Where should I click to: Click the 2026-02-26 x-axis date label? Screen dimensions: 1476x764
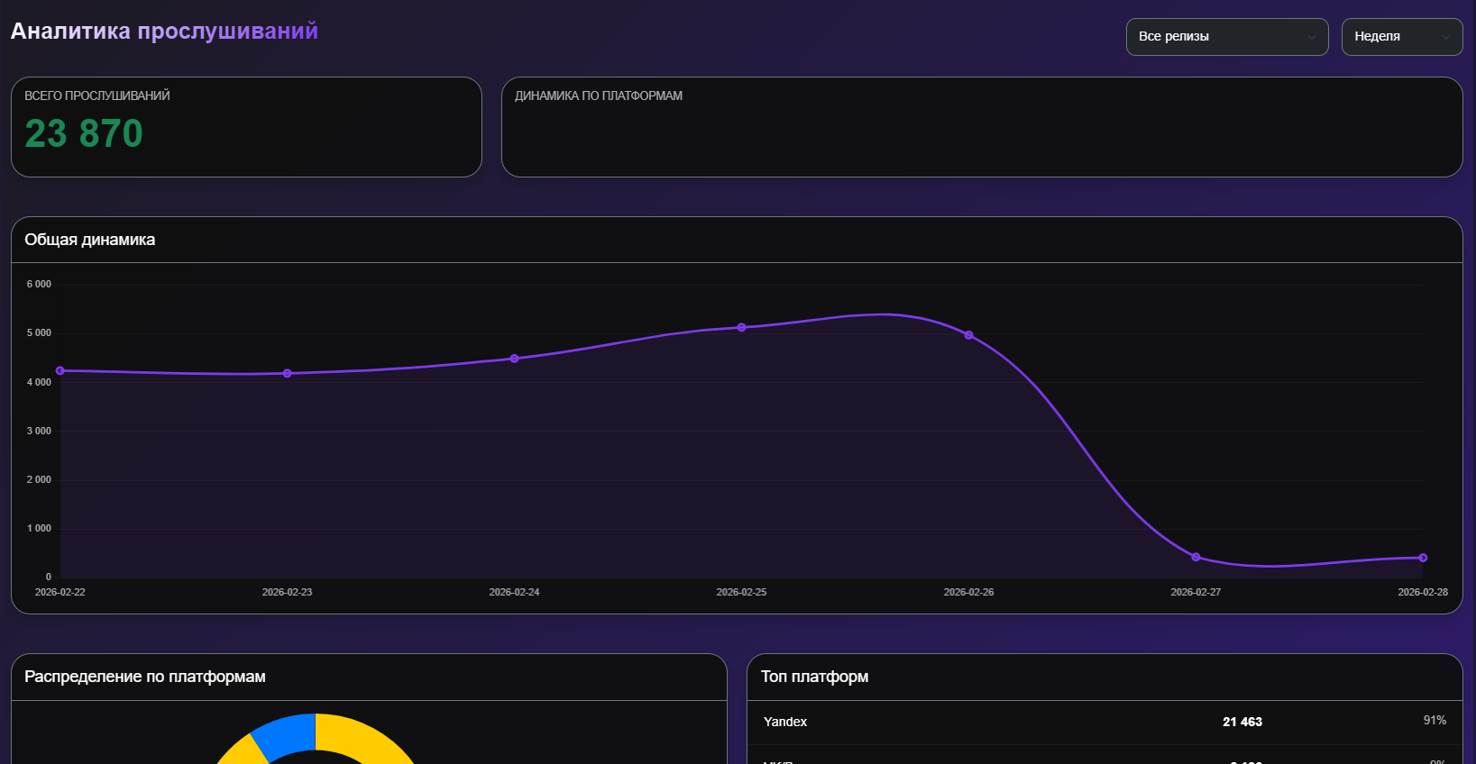[x=969, y=592]
